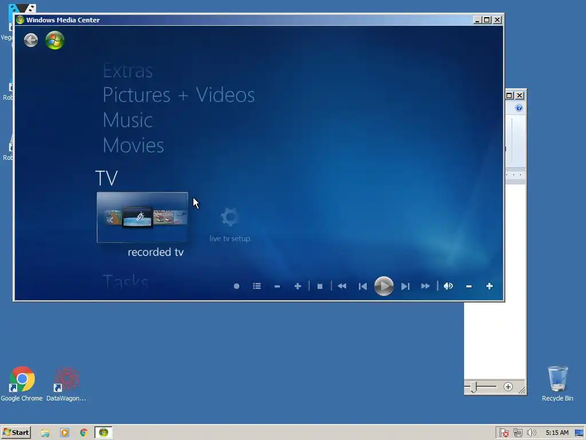Screen dimensions: 586x440
Task: Click the 5:15 AM clock
Action: point(557,433)
